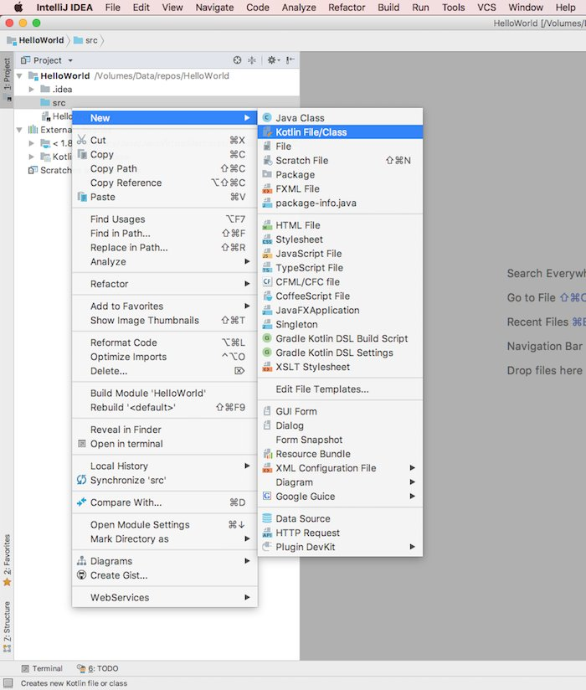Open the Build menu in menu bar
The image size is (586, 690).
tap(388, 8)
